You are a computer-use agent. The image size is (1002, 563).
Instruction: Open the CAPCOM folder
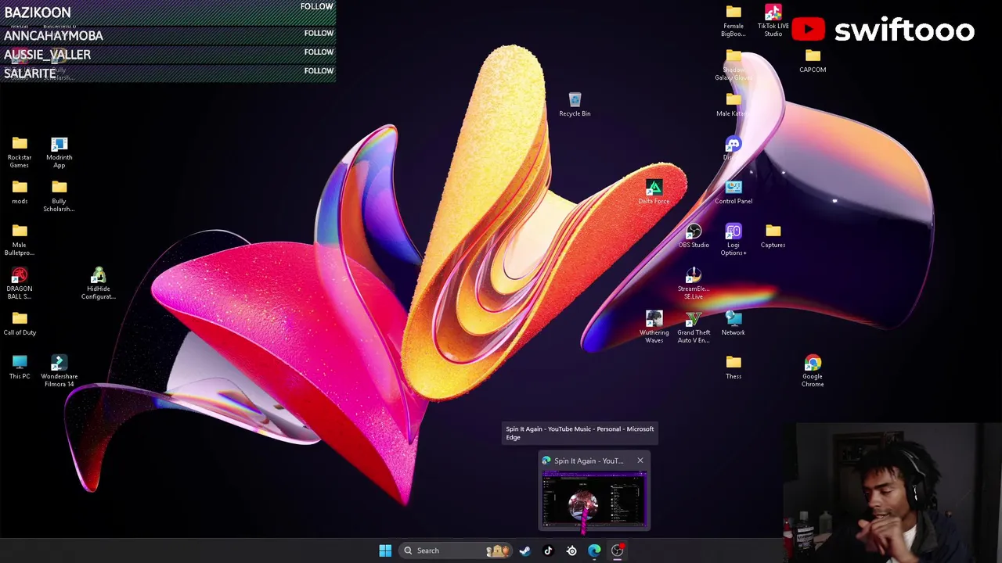tap(813, 61)
